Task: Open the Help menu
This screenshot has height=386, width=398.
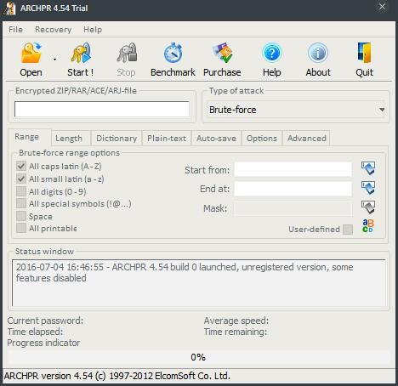Action: click(93, 30)
